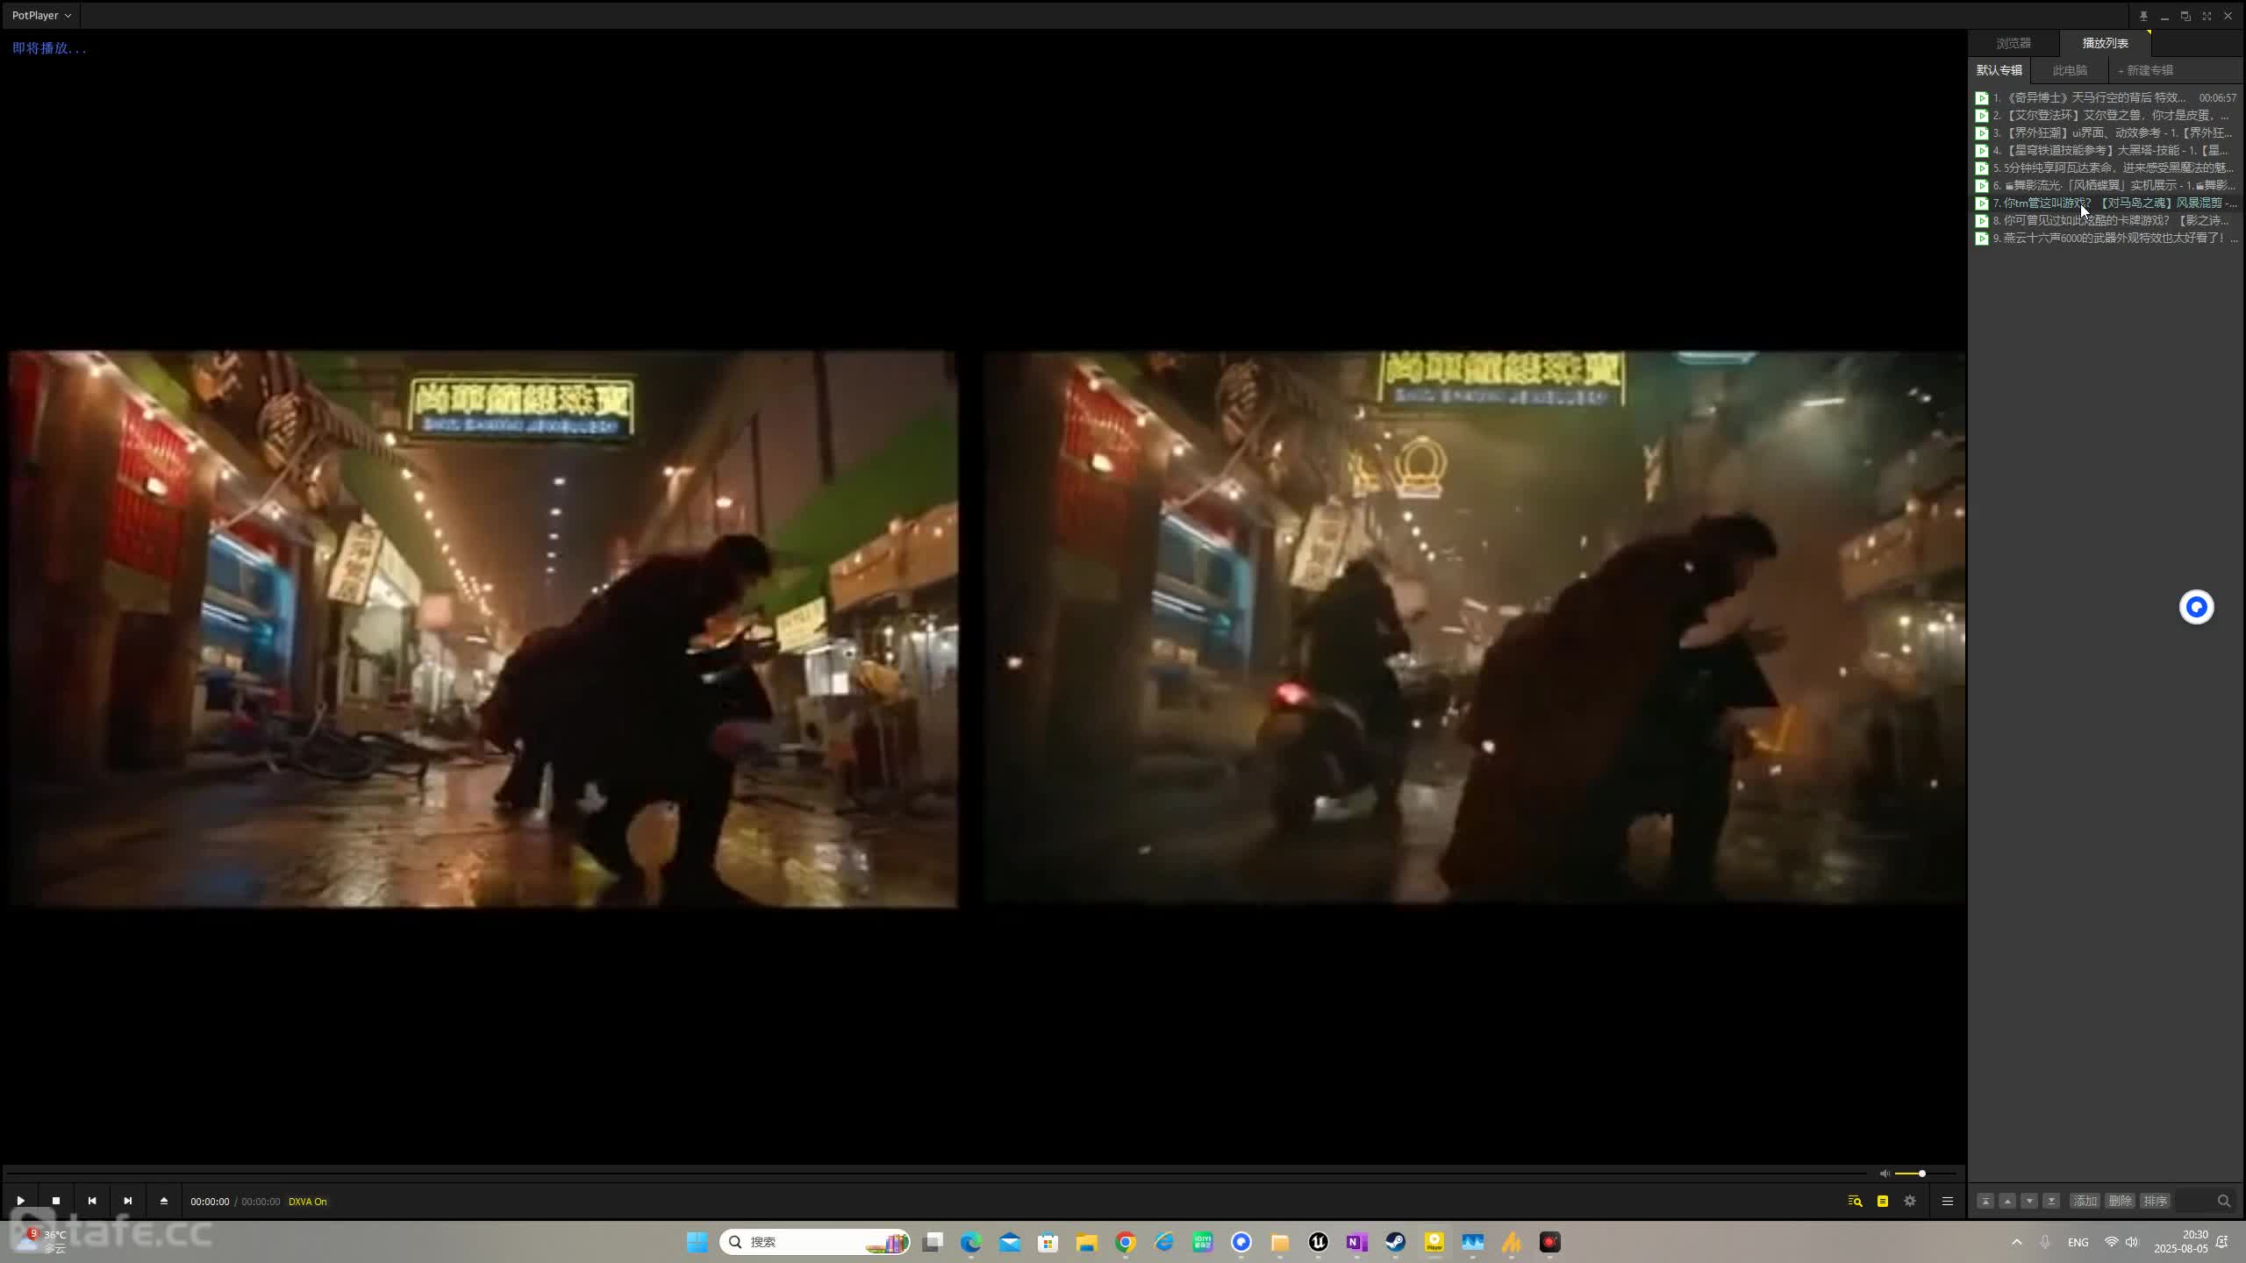Open the Windows Start menu
Viewport: 2246px width, 1263px height.
(697, 1242)
